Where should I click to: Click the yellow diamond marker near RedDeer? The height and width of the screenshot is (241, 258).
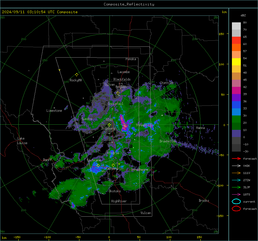(x=118, y=93)
